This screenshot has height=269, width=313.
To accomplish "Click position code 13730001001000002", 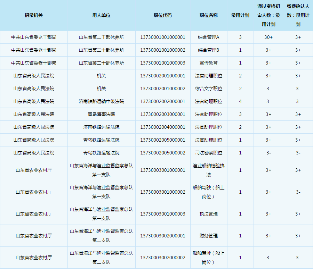I will pos(163,50).
